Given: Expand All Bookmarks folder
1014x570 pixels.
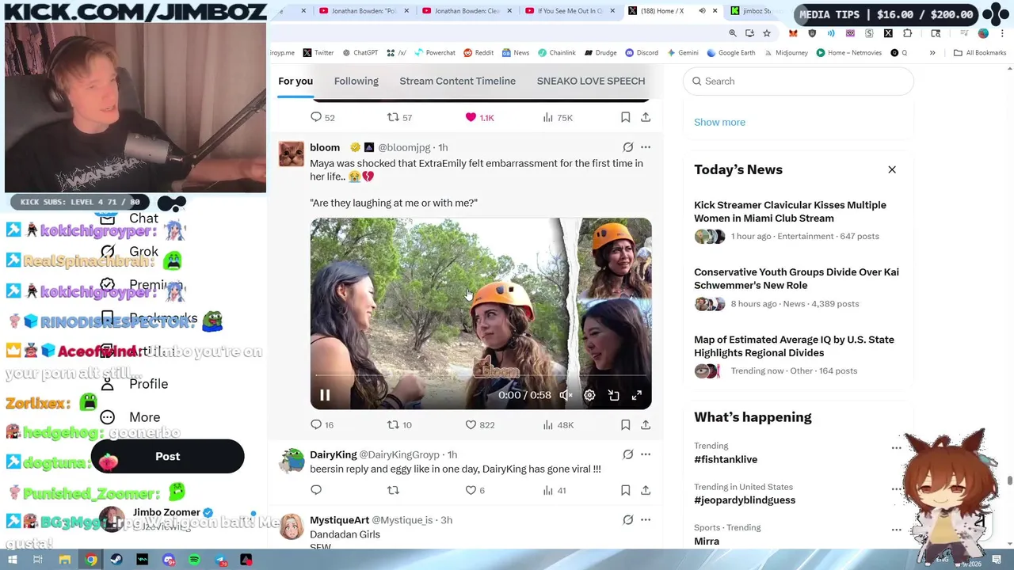Looking at the screenshot, I should pos(980,53).
